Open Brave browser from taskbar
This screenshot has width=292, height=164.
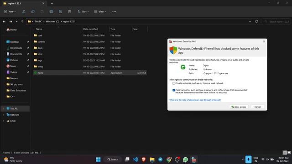[x=144, y=159]
